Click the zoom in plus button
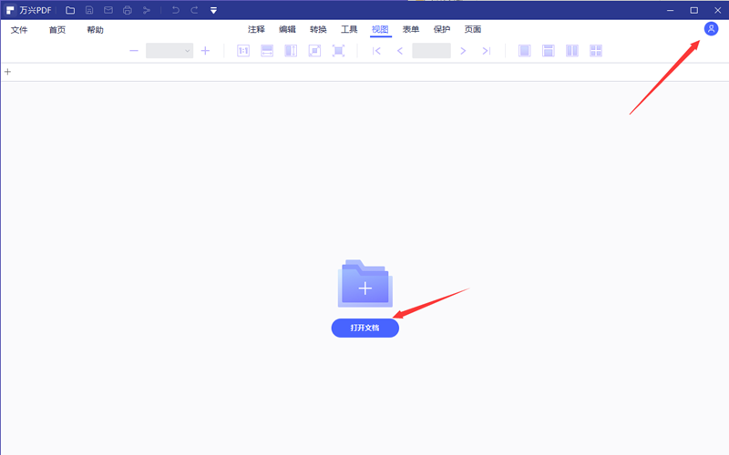The height and width of the screenshot is (455, 729). click(205, 51)
